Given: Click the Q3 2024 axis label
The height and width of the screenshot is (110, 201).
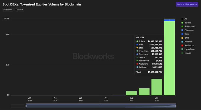Looking at the screenshot, I should tap(80, 99).
